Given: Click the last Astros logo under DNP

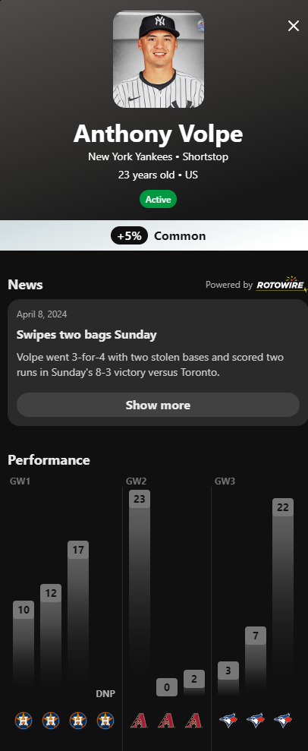Looking at the screenshot, I should (x=105, y=720).
